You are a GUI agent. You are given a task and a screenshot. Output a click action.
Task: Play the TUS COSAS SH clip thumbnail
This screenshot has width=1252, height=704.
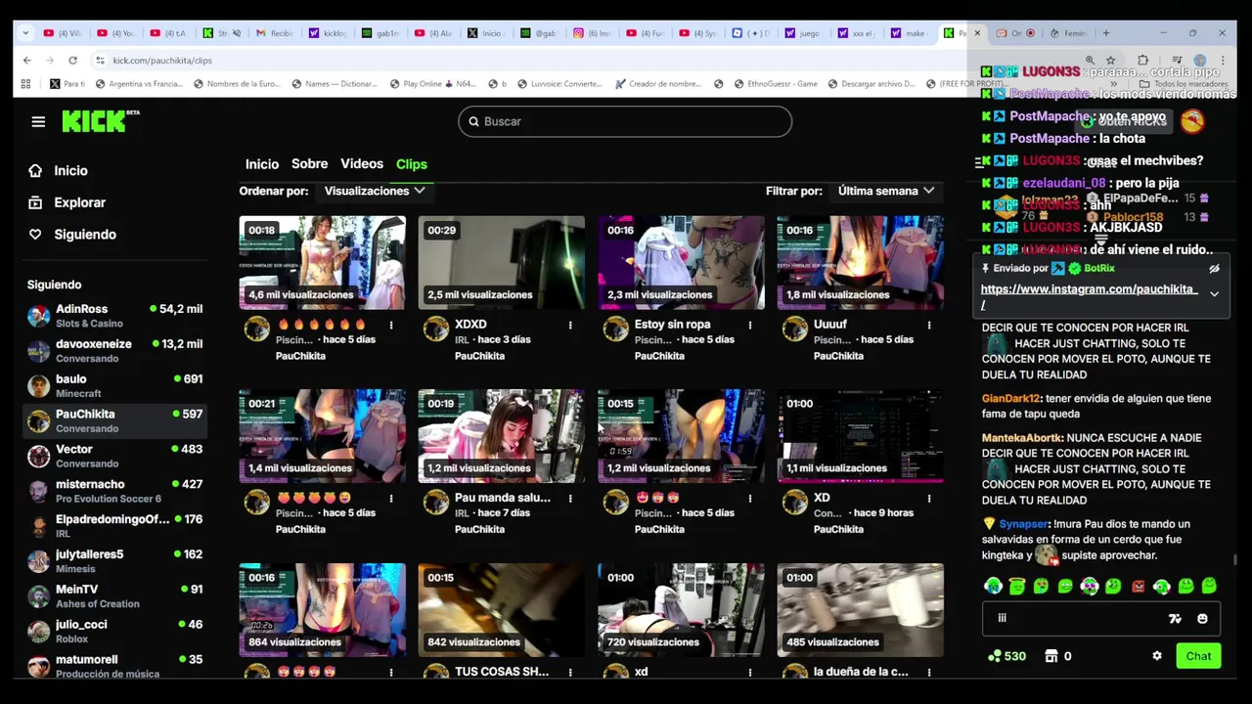pos(502,609)
